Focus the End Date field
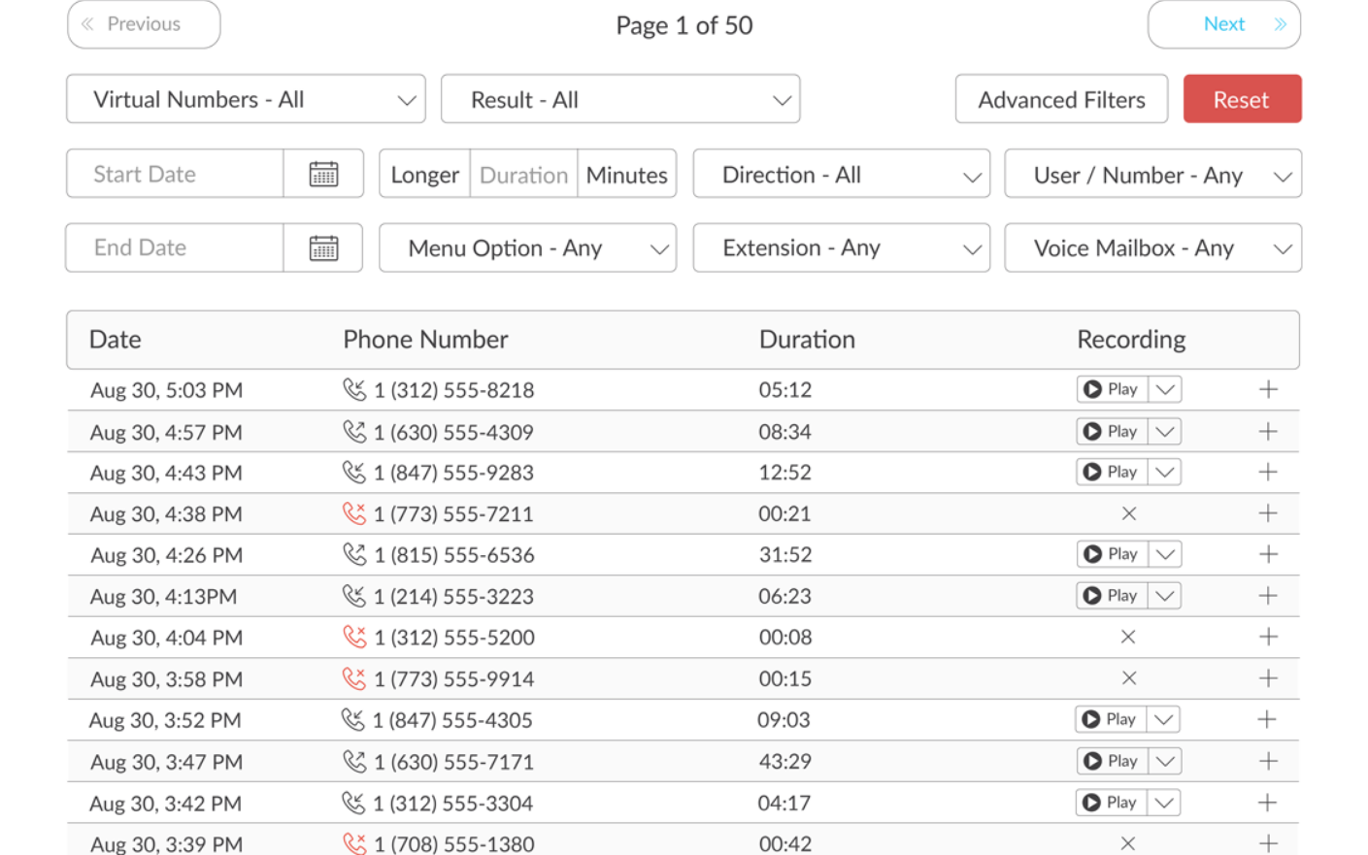This screenshot has width=1368, height=855. 175,247
